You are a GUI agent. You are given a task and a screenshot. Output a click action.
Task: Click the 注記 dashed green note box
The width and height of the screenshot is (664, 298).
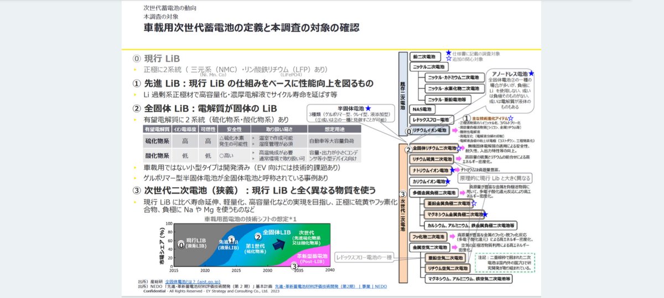506,263
